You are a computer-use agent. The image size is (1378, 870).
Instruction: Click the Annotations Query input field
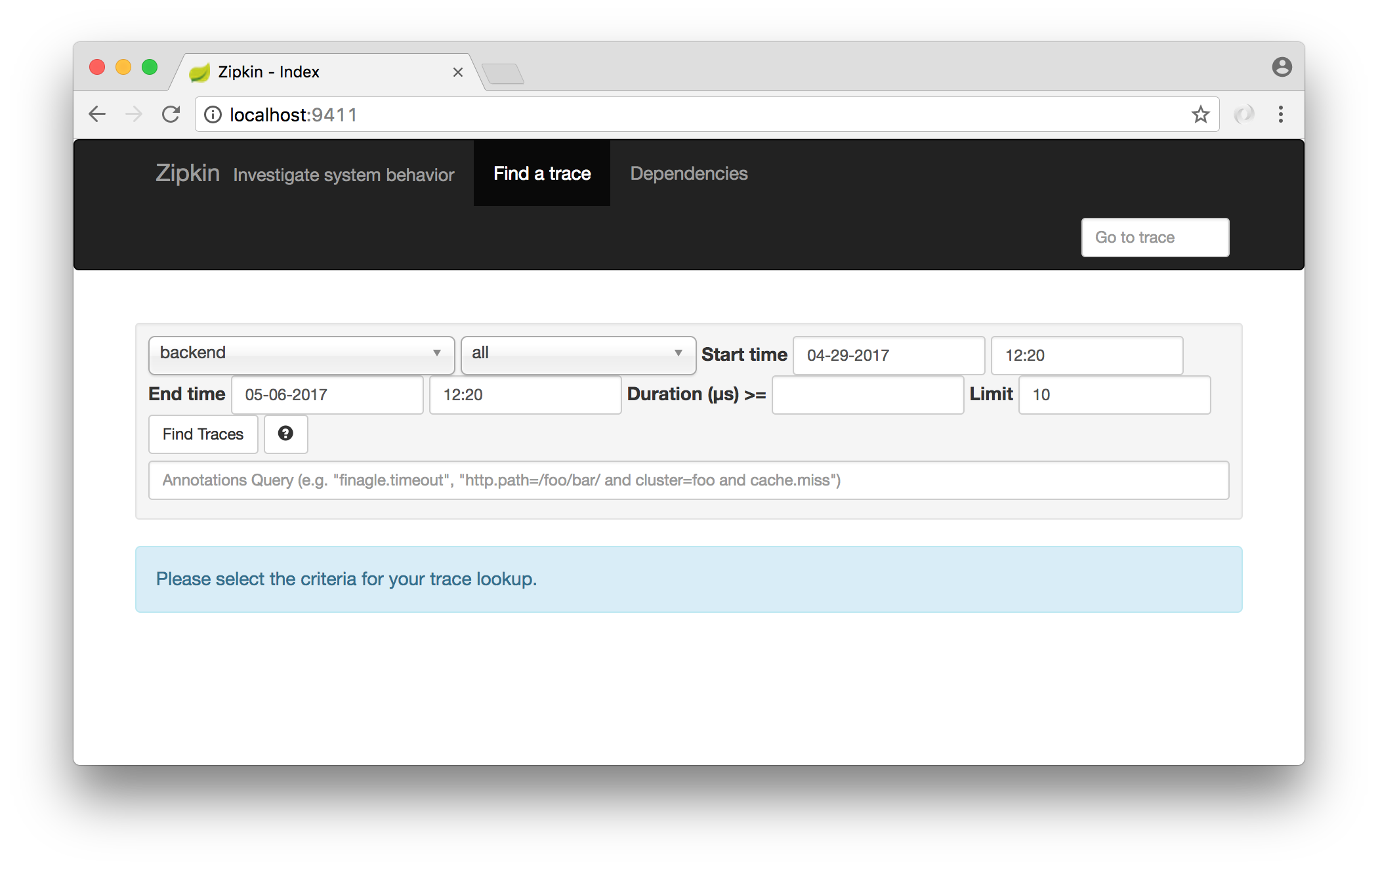coord(690,480)
